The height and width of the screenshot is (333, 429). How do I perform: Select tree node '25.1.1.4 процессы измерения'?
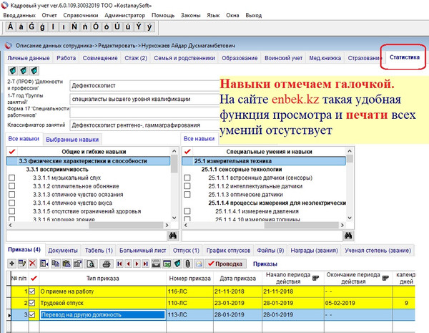[257, 203]
